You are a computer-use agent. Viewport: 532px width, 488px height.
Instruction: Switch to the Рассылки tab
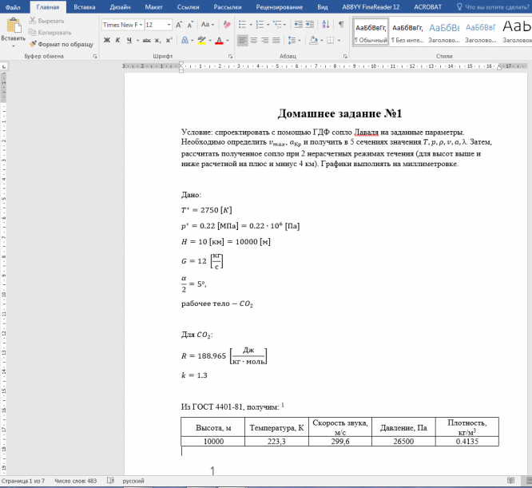pyautogui.click(x=228, y=6)
